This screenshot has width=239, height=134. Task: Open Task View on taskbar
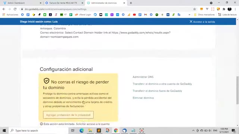(x=73, y=131)
